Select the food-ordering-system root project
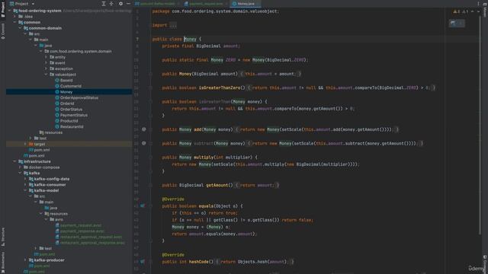Screen dimensions: 488x274 coord(40,11)
